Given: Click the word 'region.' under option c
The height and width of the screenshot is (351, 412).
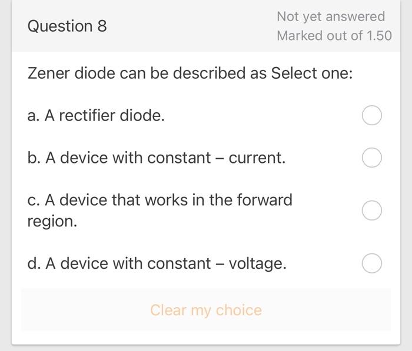Looking at the screenshot, I should 52,222.
